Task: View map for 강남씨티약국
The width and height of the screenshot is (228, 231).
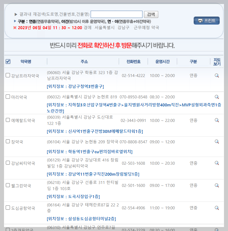Action: click(x=217, y=163)
